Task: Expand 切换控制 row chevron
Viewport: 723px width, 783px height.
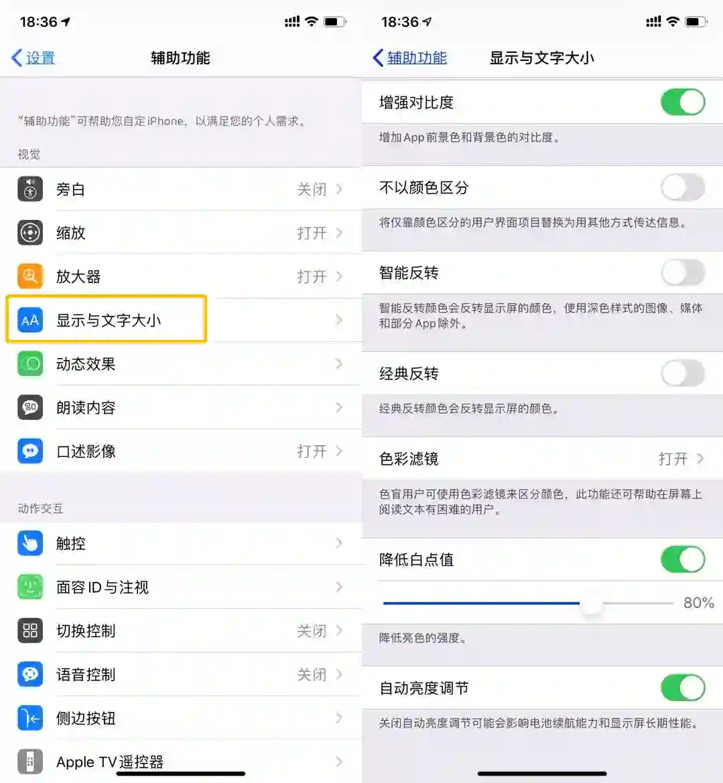Action: point(339,630)
